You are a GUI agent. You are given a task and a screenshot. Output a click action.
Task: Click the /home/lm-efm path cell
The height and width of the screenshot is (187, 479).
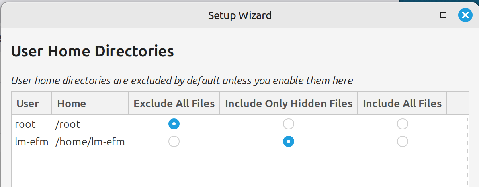90,142
